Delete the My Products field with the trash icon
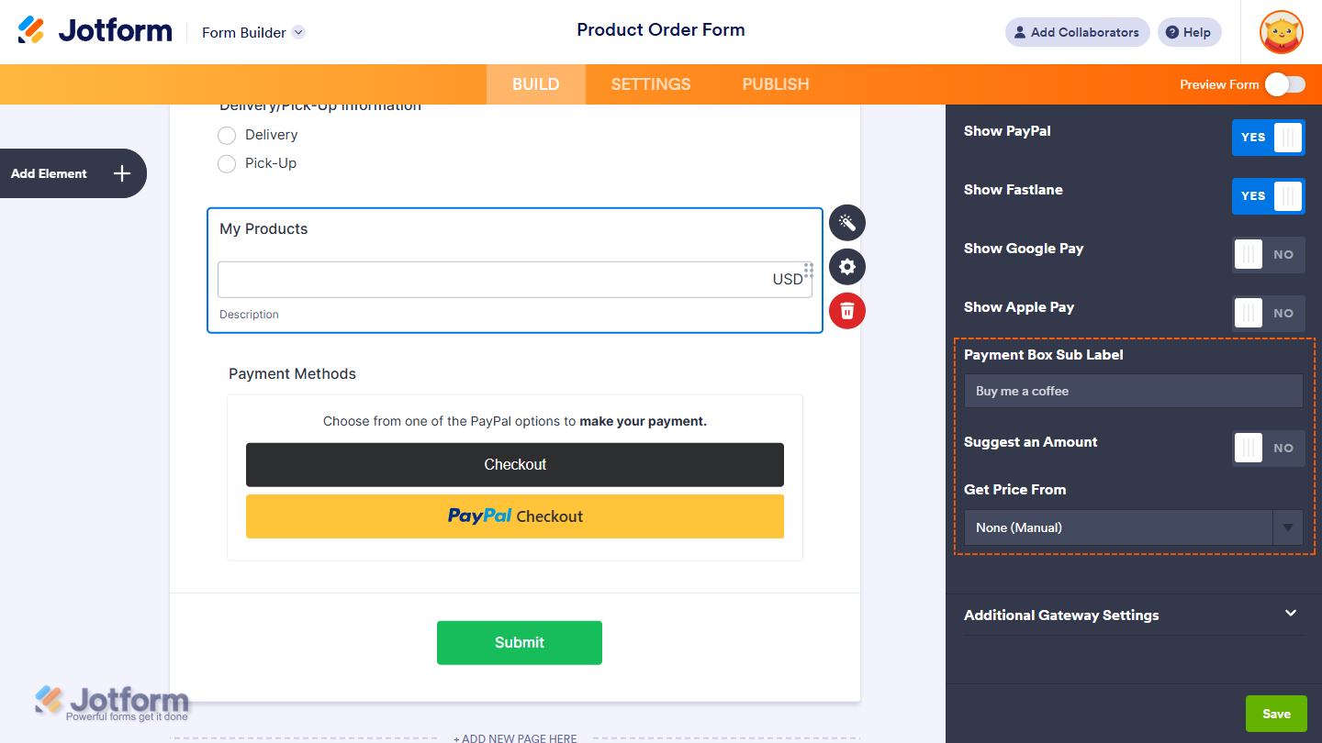The width and height of the screenshot is (1322, 743). (846, 311)
